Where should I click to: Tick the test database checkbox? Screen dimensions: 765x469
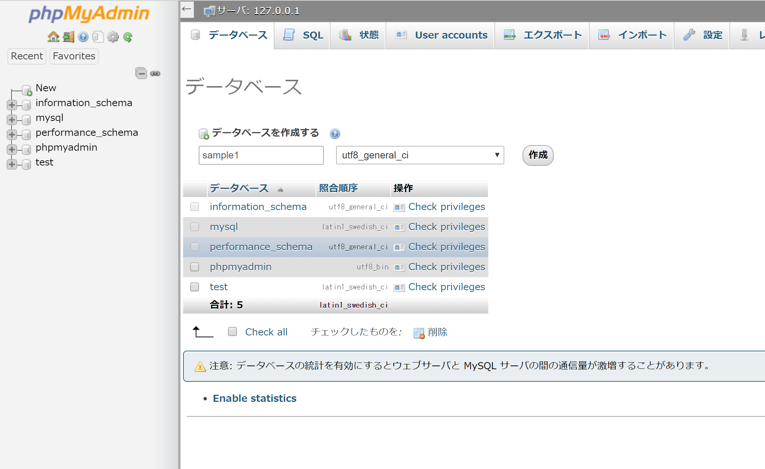pyautogui.click(x=194, y=287)
